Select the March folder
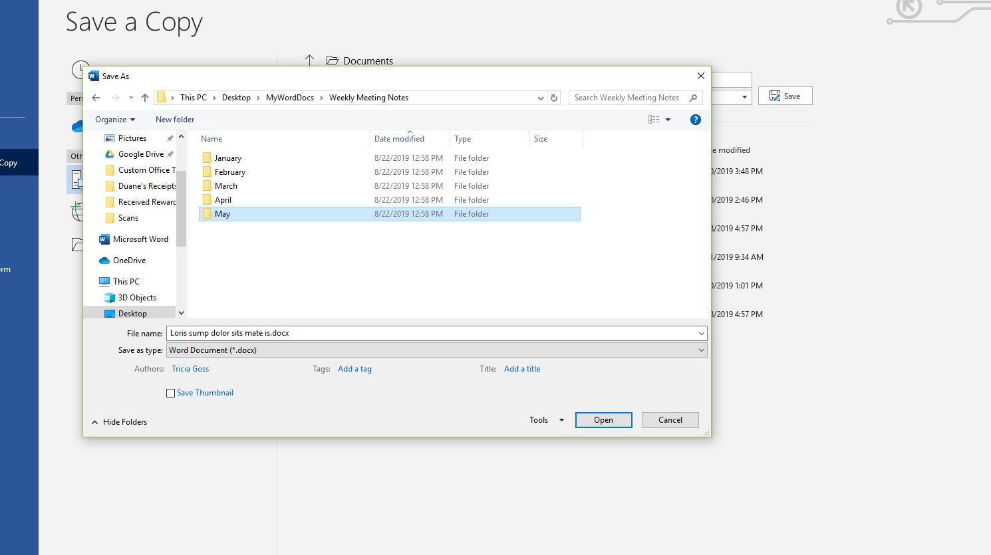 point(390,186)
